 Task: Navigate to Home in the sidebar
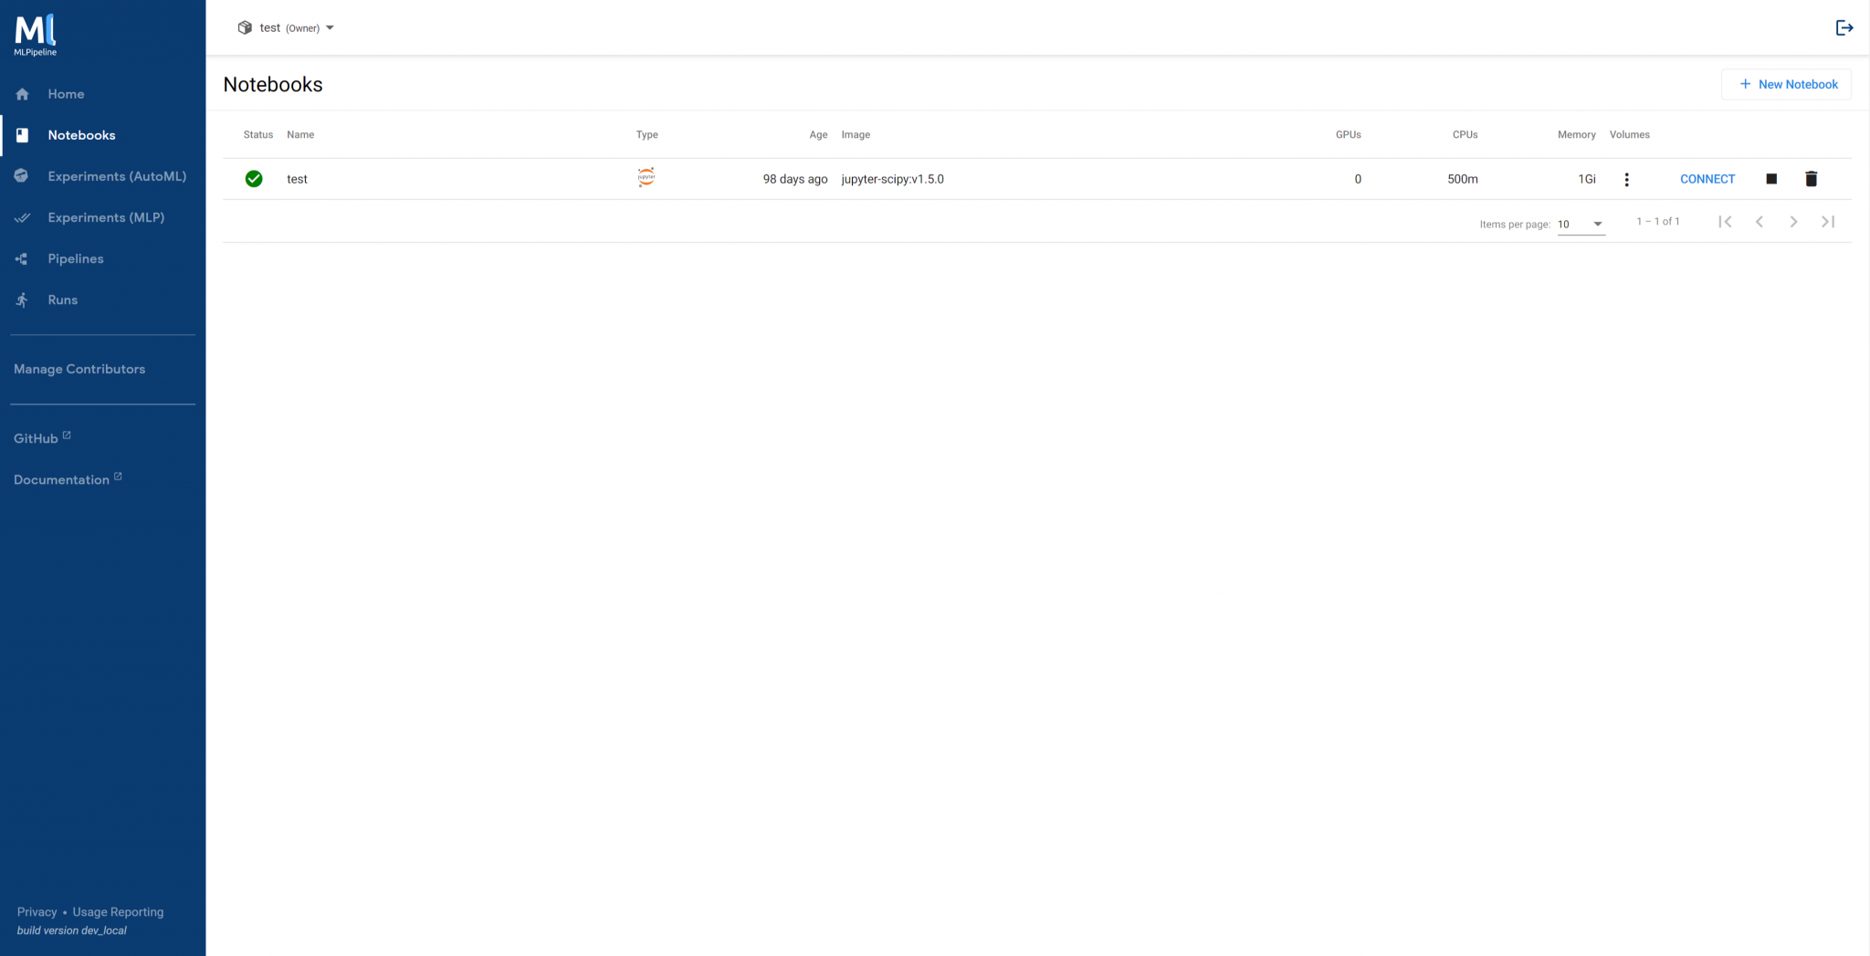pos(21,93)
